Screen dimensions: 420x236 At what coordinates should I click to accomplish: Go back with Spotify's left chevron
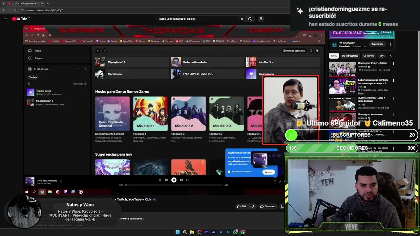97,51
